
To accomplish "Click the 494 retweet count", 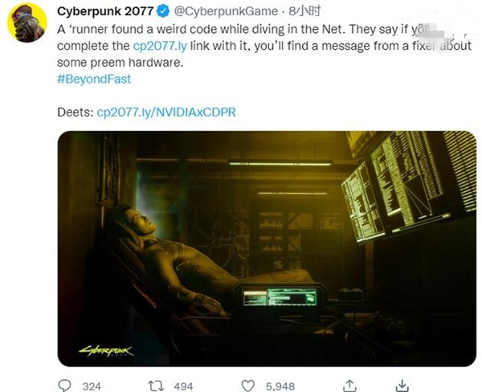I will [x=183, y=386].
